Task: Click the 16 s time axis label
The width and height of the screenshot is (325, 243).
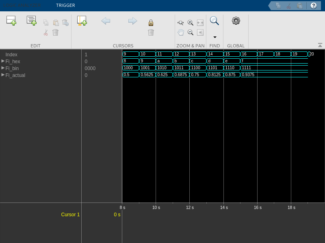Action: coord(258,207)
